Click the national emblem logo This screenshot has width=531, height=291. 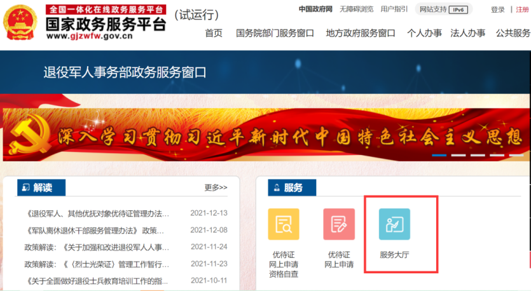point(21,22)
